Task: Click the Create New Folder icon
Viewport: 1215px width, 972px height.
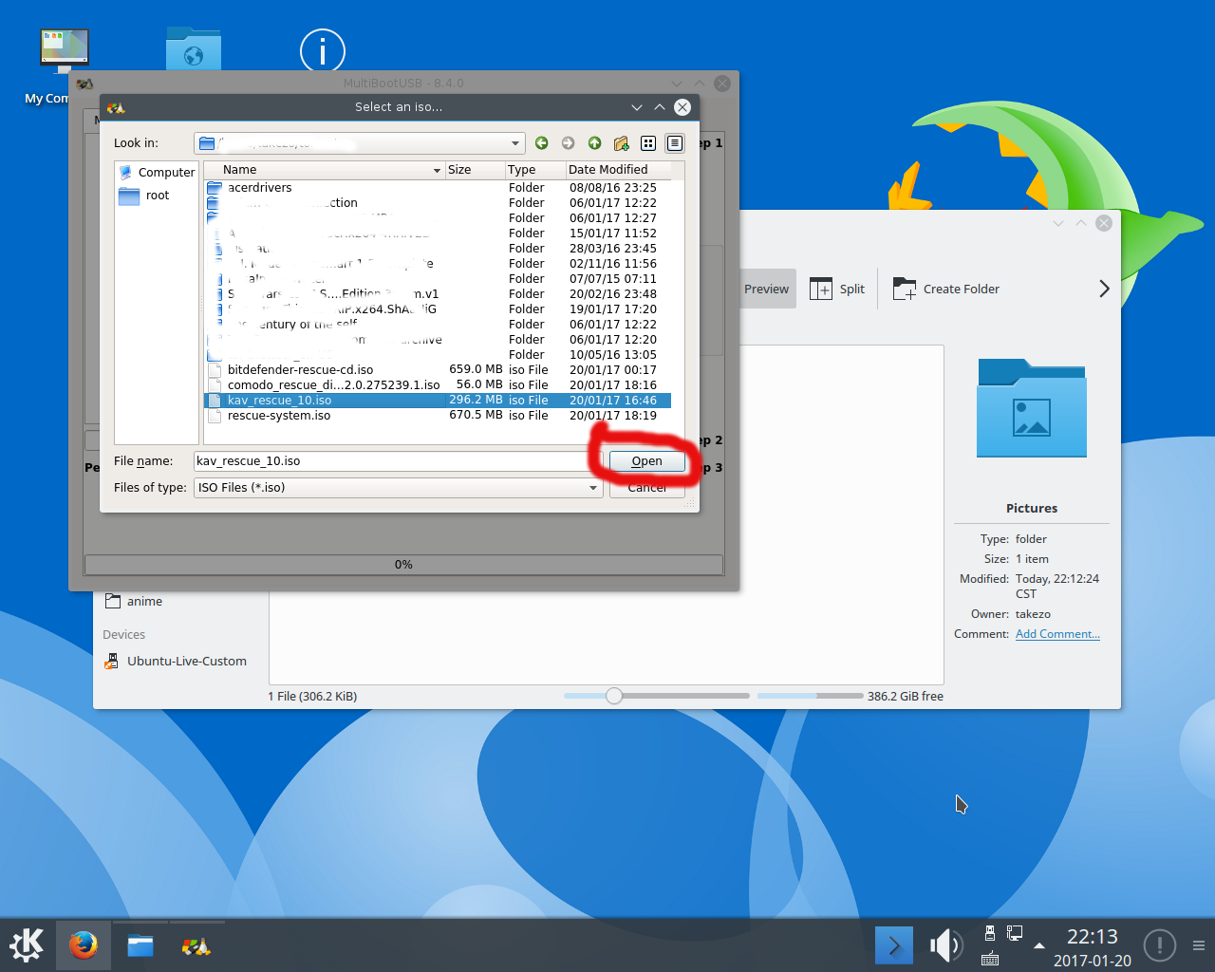Action: tap(621, 143)
